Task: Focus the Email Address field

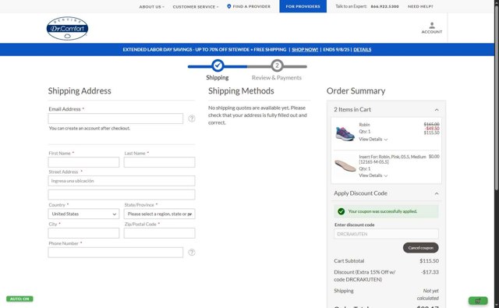Action: point(115,119)
